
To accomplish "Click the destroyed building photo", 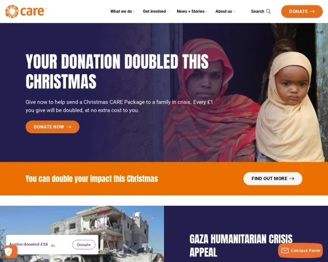I will (x=82, y=234).
